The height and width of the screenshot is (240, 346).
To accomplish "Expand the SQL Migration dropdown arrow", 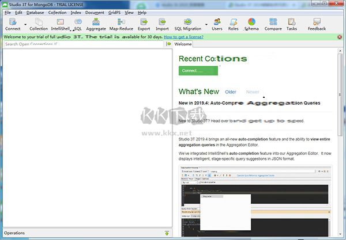I will point(206,24).
